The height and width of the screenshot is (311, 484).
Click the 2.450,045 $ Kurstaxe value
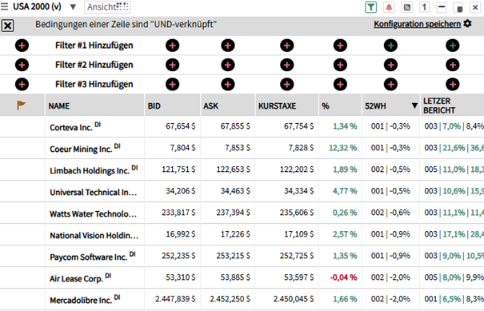(x=294, y=299)
